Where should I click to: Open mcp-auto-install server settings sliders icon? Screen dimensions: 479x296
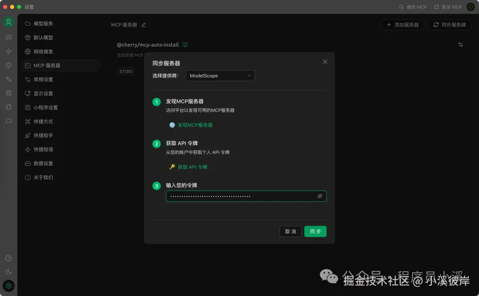(461, 45)
